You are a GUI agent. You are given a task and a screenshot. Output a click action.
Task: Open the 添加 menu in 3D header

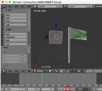pyautogui.click(x=23, y=71)
